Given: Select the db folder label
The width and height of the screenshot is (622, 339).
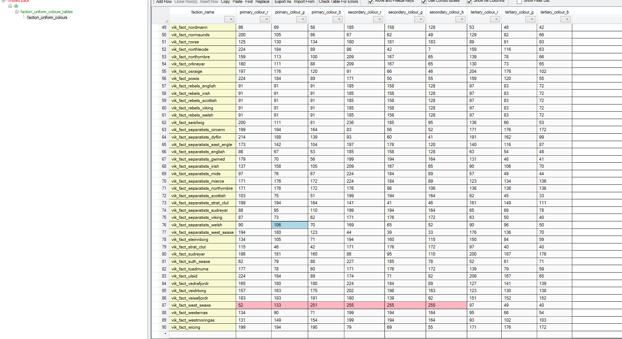Looking at the screenshot, I should [x=16, y=6].
